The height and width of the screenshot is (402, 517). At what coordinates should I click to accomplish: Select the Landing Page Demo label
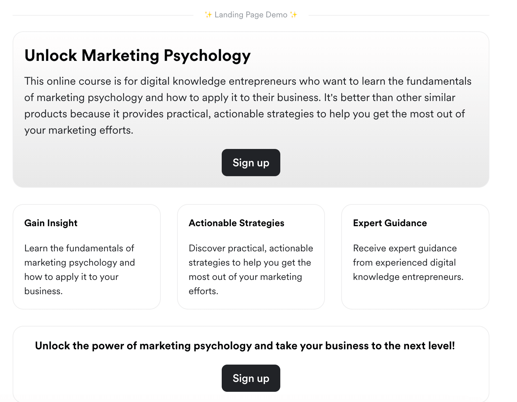click(251, 15)
